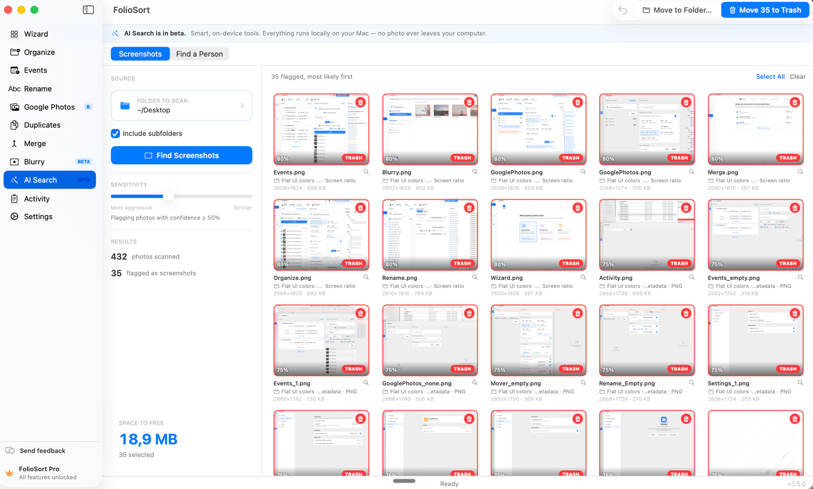Click the folder icon beside Events.png path
813x489 pixels.
[x=276, y=181]
